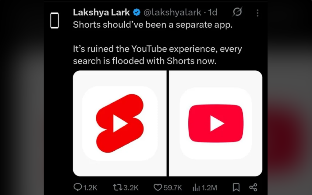Viewport: 312px width, 195px height.
Task: Open the Grok slashed-circle icon
Action: tap(237, 12)
